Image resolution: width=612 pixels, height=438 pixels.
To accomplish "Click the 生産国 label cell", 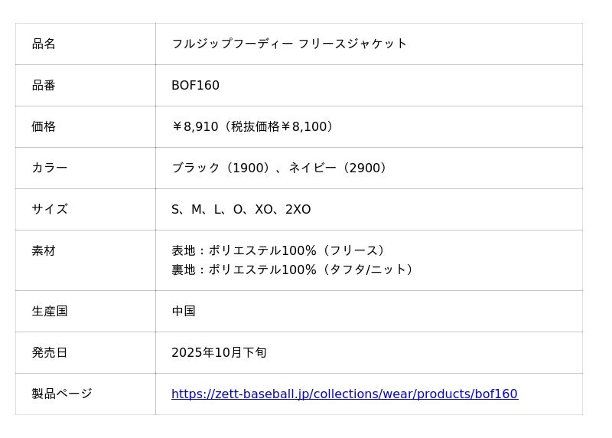I will pos(50,311).
